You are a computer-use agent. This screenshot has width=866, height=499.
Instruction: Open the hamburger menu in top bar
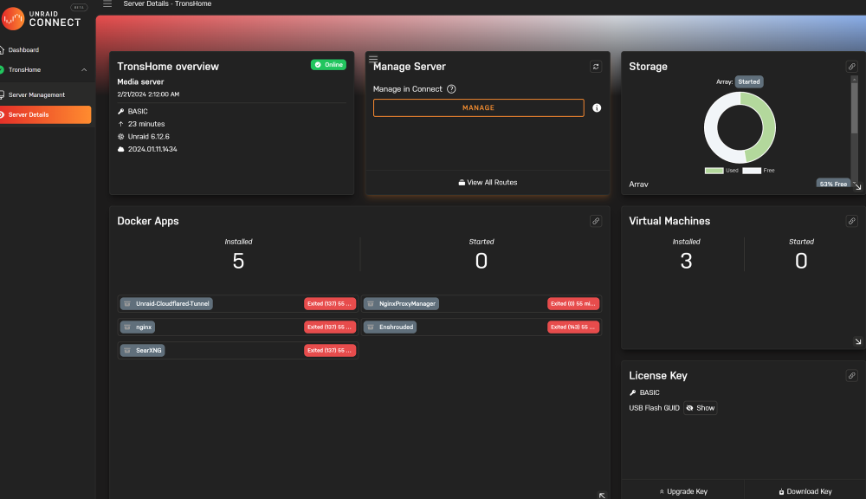tap(107, 3)
